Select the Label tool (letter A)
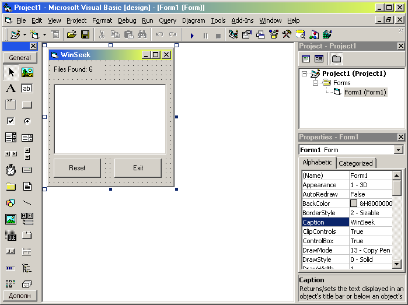Image resolution: width=408 pixels, height=305 pixels. [x=11, y=89]
